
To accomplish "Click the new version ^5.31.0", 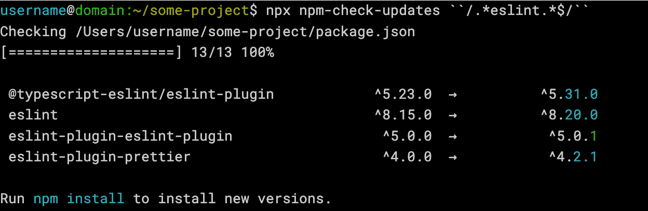I will 569,94.
